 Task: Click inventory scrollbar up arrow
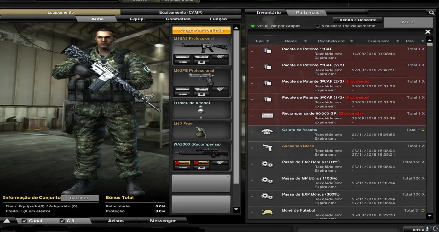pyautogui.click(x=430, y=40)
